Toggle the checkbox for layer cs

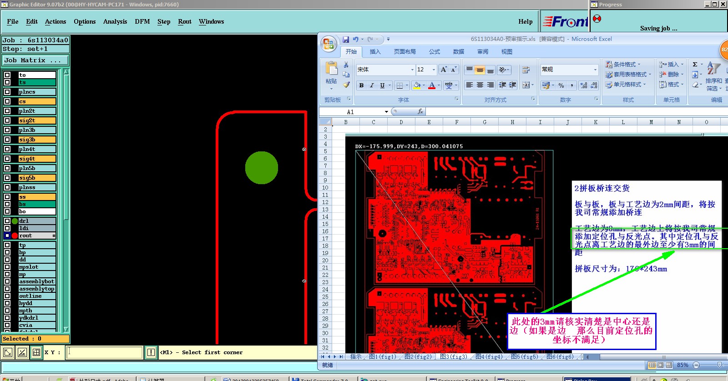tap(7, 101)
